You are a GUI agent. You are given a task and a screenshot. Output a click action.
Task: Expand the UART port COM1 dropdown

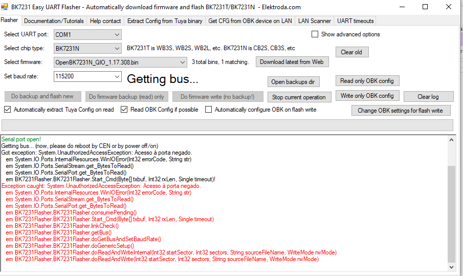click(x=117, y=35)
